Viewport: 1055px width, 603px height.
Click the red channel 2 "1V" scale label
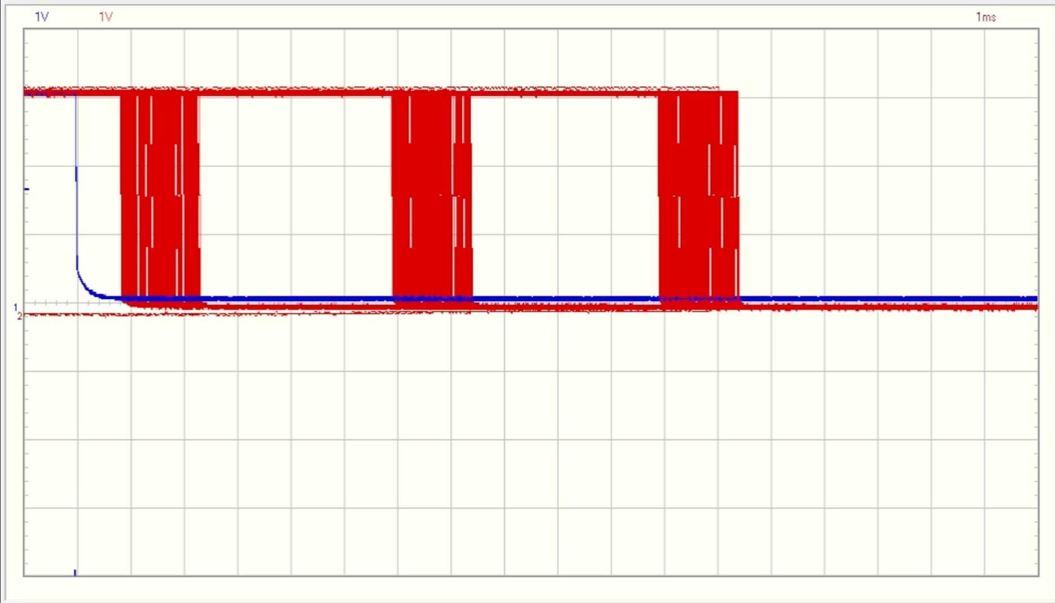(106, 17)
